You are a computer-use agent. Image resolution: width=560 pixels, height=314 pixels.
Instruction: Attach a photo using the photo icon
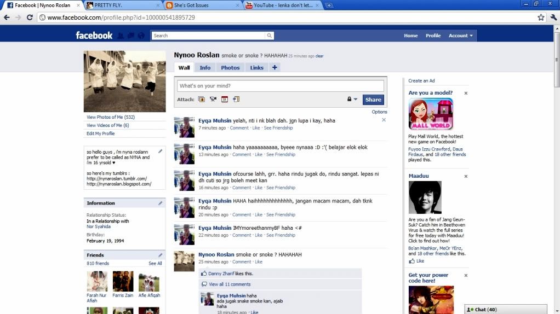click(201, 100)
